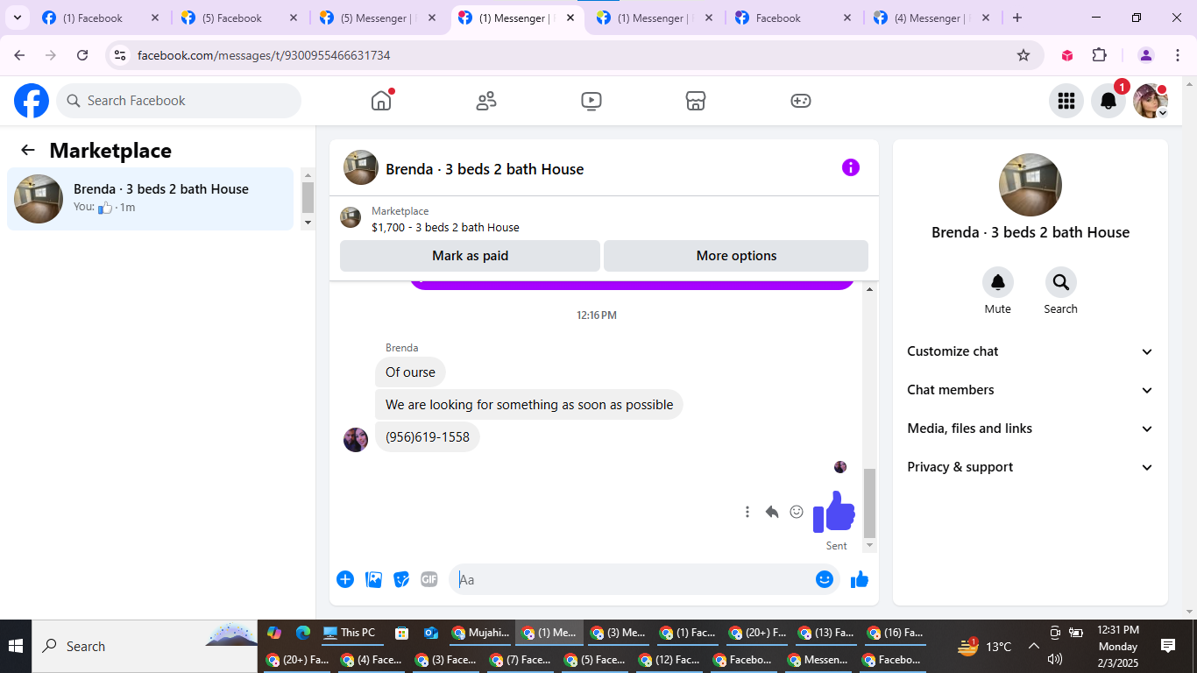Bookmark this page with star icon

(1023, 55)
